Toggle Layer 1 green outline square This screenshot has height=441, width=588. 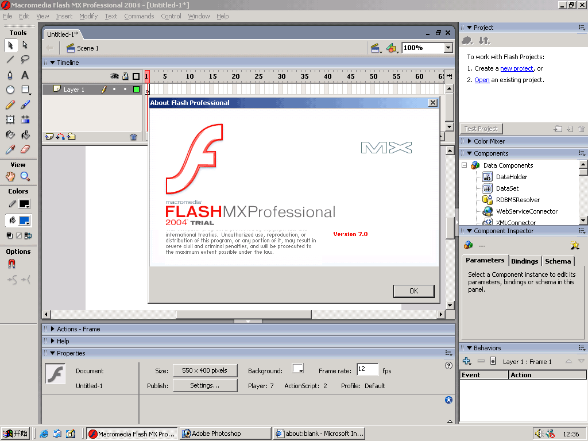(x=137, y=89)
